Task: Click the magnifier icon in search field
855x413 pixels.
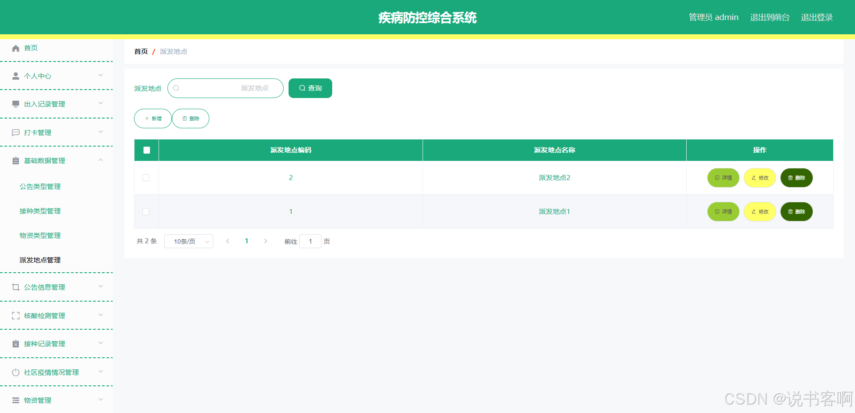Action: click(x=176, y=88)
